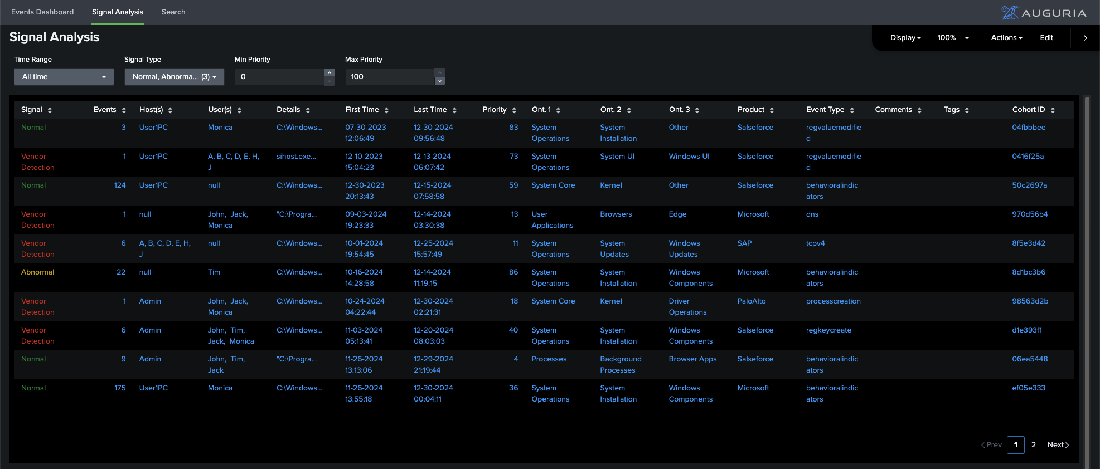The width and height of the screenshot is (1100, 469).
Task: Go to page 2
Action: [1034, 444]
